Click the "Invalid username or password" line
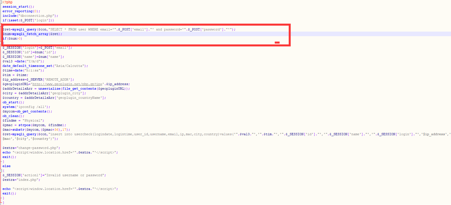The width and height of the screenshot is (451, 205). point(54,175)
